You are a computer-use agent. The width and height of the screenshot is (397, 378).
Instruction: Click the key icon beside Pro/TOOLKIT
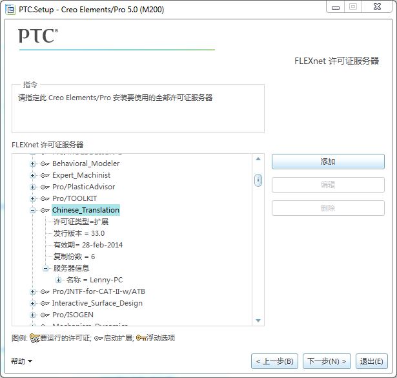tap(45, 198)
